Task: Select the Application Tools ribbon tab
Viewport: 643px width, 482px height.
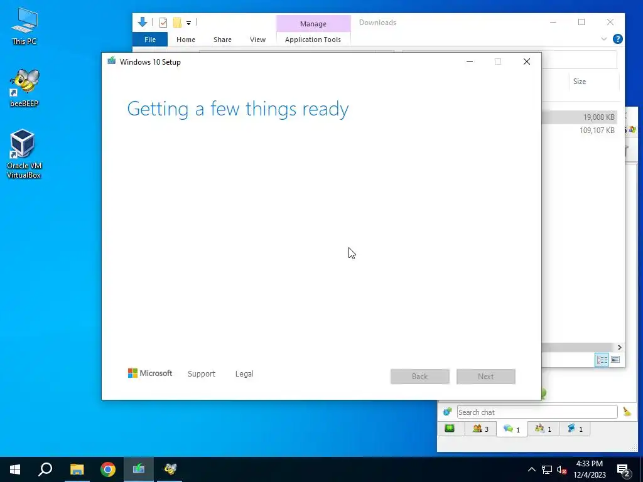Action: 313,40
